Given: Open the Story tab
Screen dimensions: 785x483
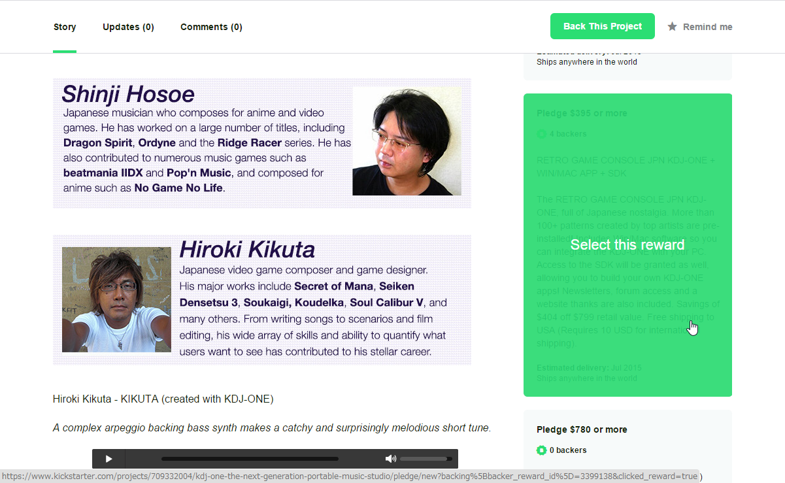Looking at the screenshot, I should [65, 27].
